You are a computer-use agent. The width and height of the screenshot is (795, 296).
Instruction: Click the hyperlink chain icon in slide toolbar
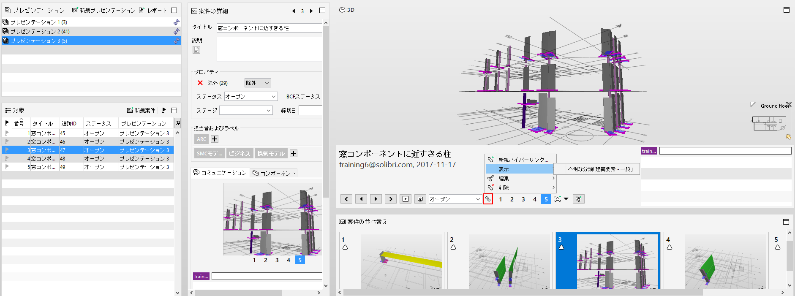(488, 199)
